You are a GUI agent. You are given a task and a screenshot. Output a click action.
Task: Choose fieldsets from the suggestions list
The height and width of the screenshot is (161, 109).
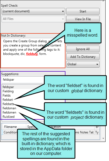click(x=8, y=104)
